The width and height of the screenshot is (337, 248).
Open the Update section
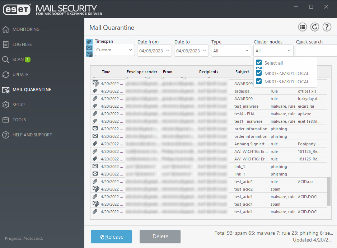pos(22,74)
